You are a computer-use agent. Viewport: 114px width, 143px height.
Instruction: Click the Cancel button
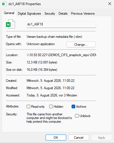coord(79,138)
